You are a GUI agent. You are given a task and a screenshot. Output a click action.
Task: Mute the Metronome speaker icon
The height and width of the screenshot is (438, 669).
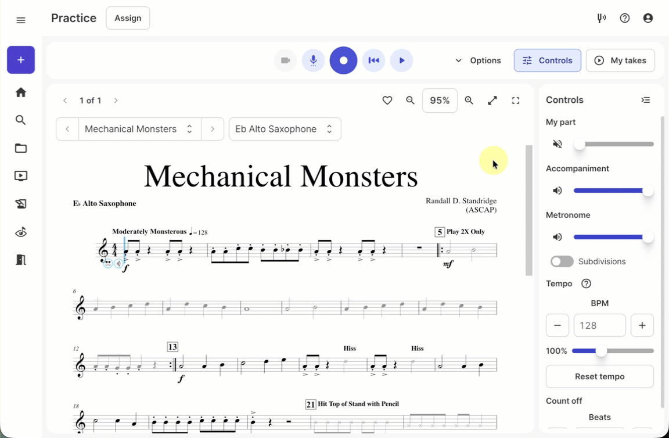(557, 237)
